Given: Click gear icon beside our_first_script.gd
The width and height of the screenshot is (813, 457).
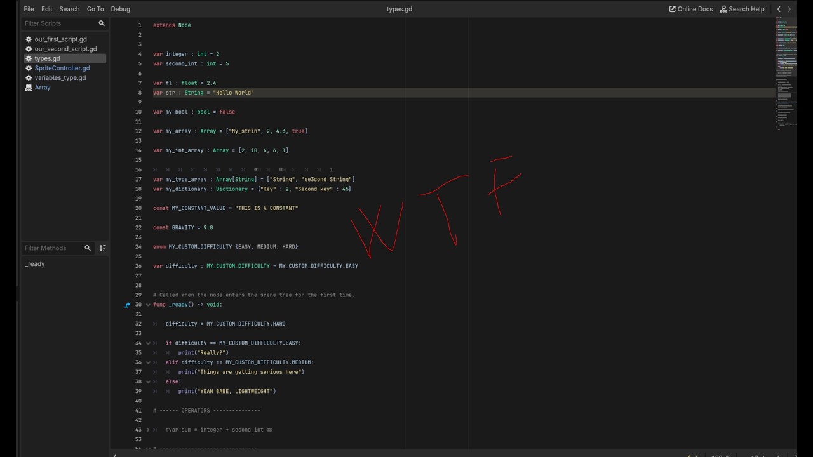Looking at the screenshot, I should pyautogui.click(x=29, y=39).
